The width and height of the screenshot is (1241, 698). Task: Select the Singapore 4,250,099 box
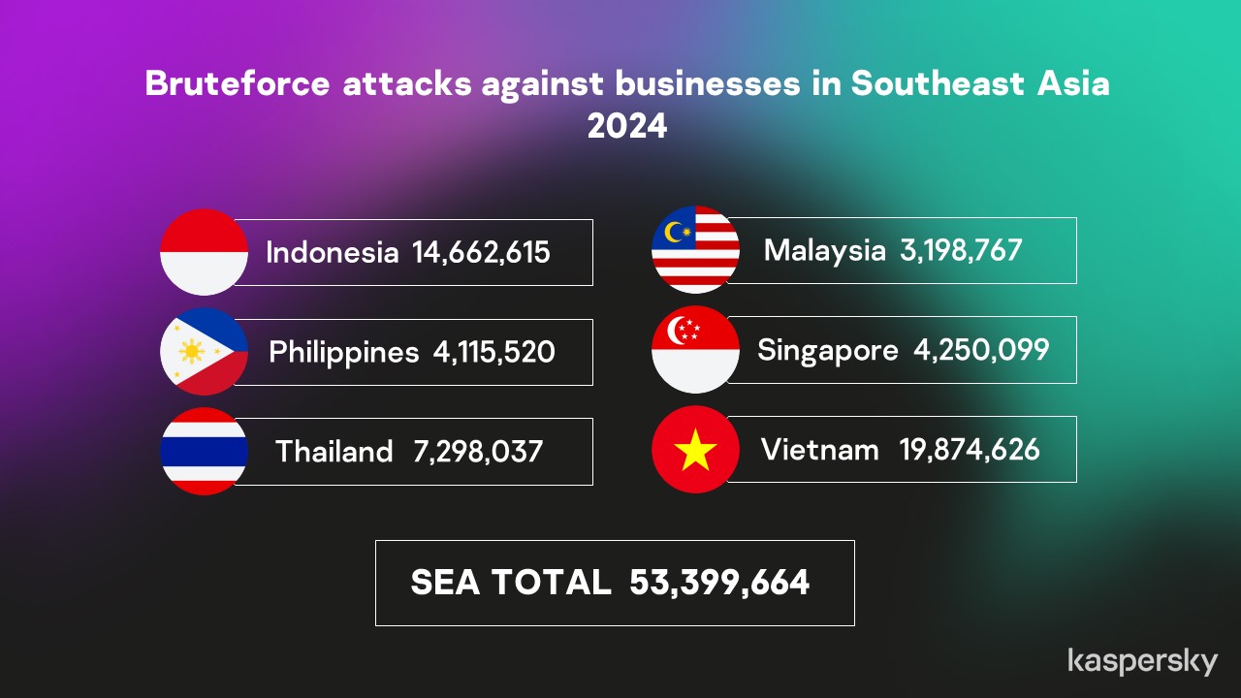(x=904, y=350)
